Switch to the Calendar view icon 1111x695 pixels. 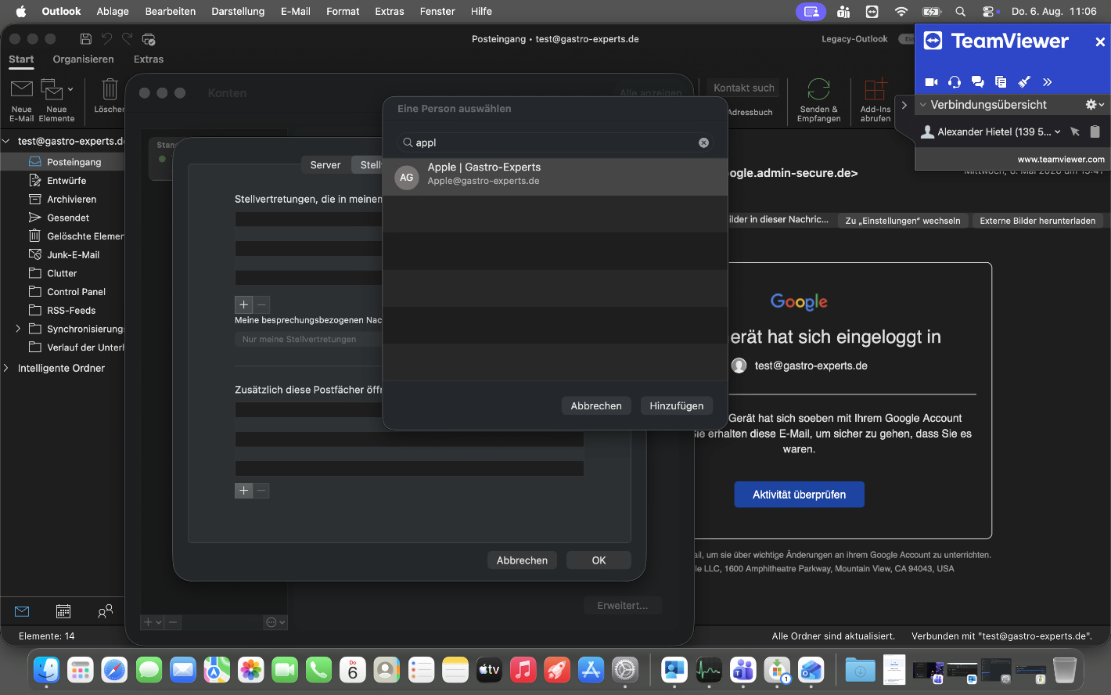tap(63, 611)
